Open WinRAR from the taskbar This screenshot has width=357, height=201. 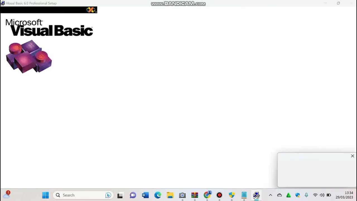click(x=195, y=195)
